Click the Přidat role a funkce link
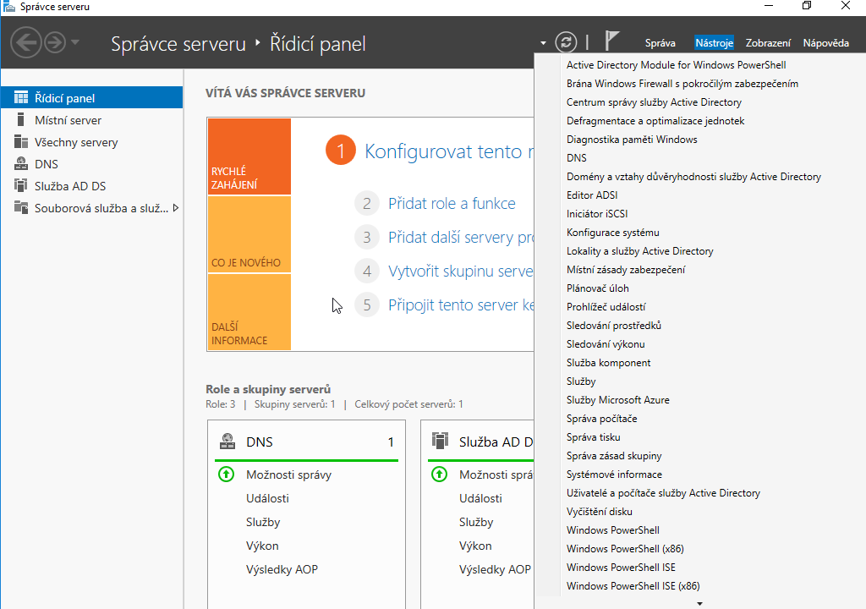The image size is (866, 609). click(x=452, y=204)
